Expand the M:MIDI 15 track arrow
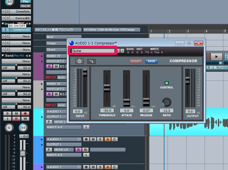This screenshot has width=228, height=170. pos(42,56)
